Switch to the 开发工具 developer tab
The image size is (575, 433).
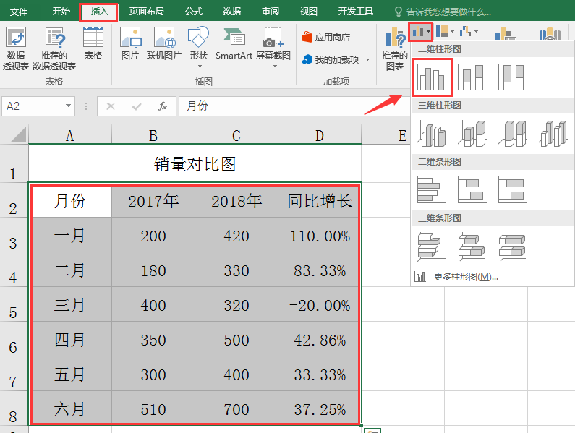click(355, 12)
